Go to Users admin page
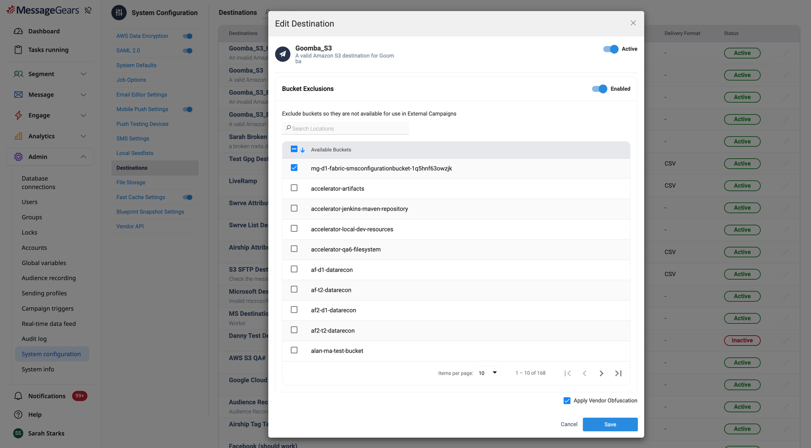 click(x=30, y=202)
